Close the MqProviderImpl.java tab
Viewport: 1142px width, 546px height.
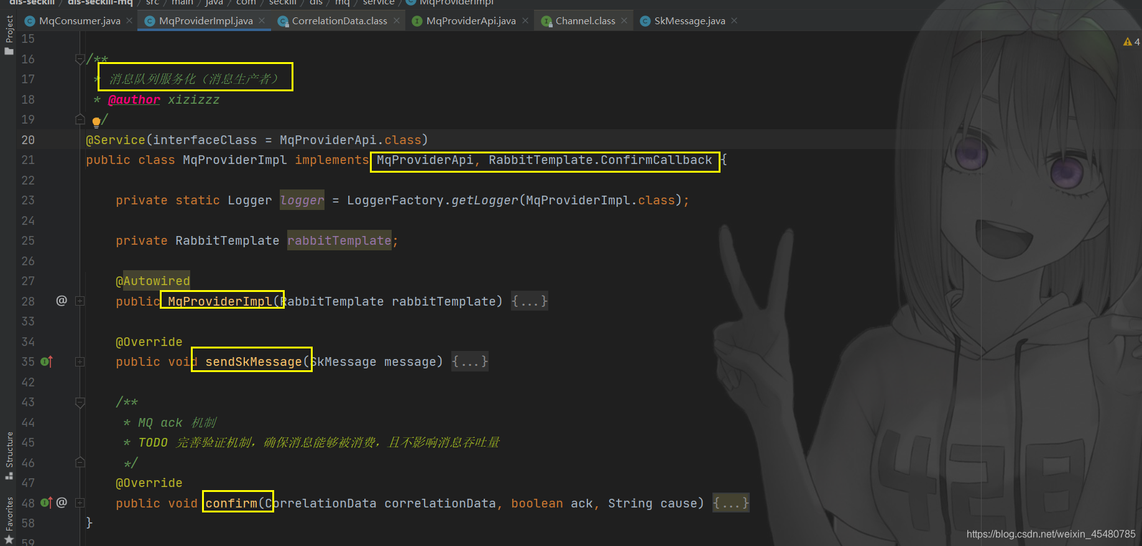tap(262, 20)
